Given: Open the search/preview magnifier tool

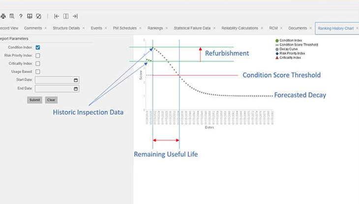Looking at the screenshot, I should pos(12,16).
